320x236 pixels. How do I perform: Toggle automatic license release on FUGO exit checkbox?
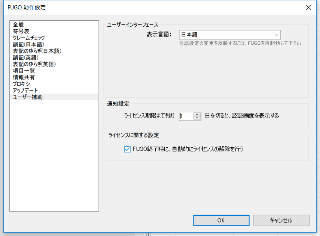pos(127,149)
